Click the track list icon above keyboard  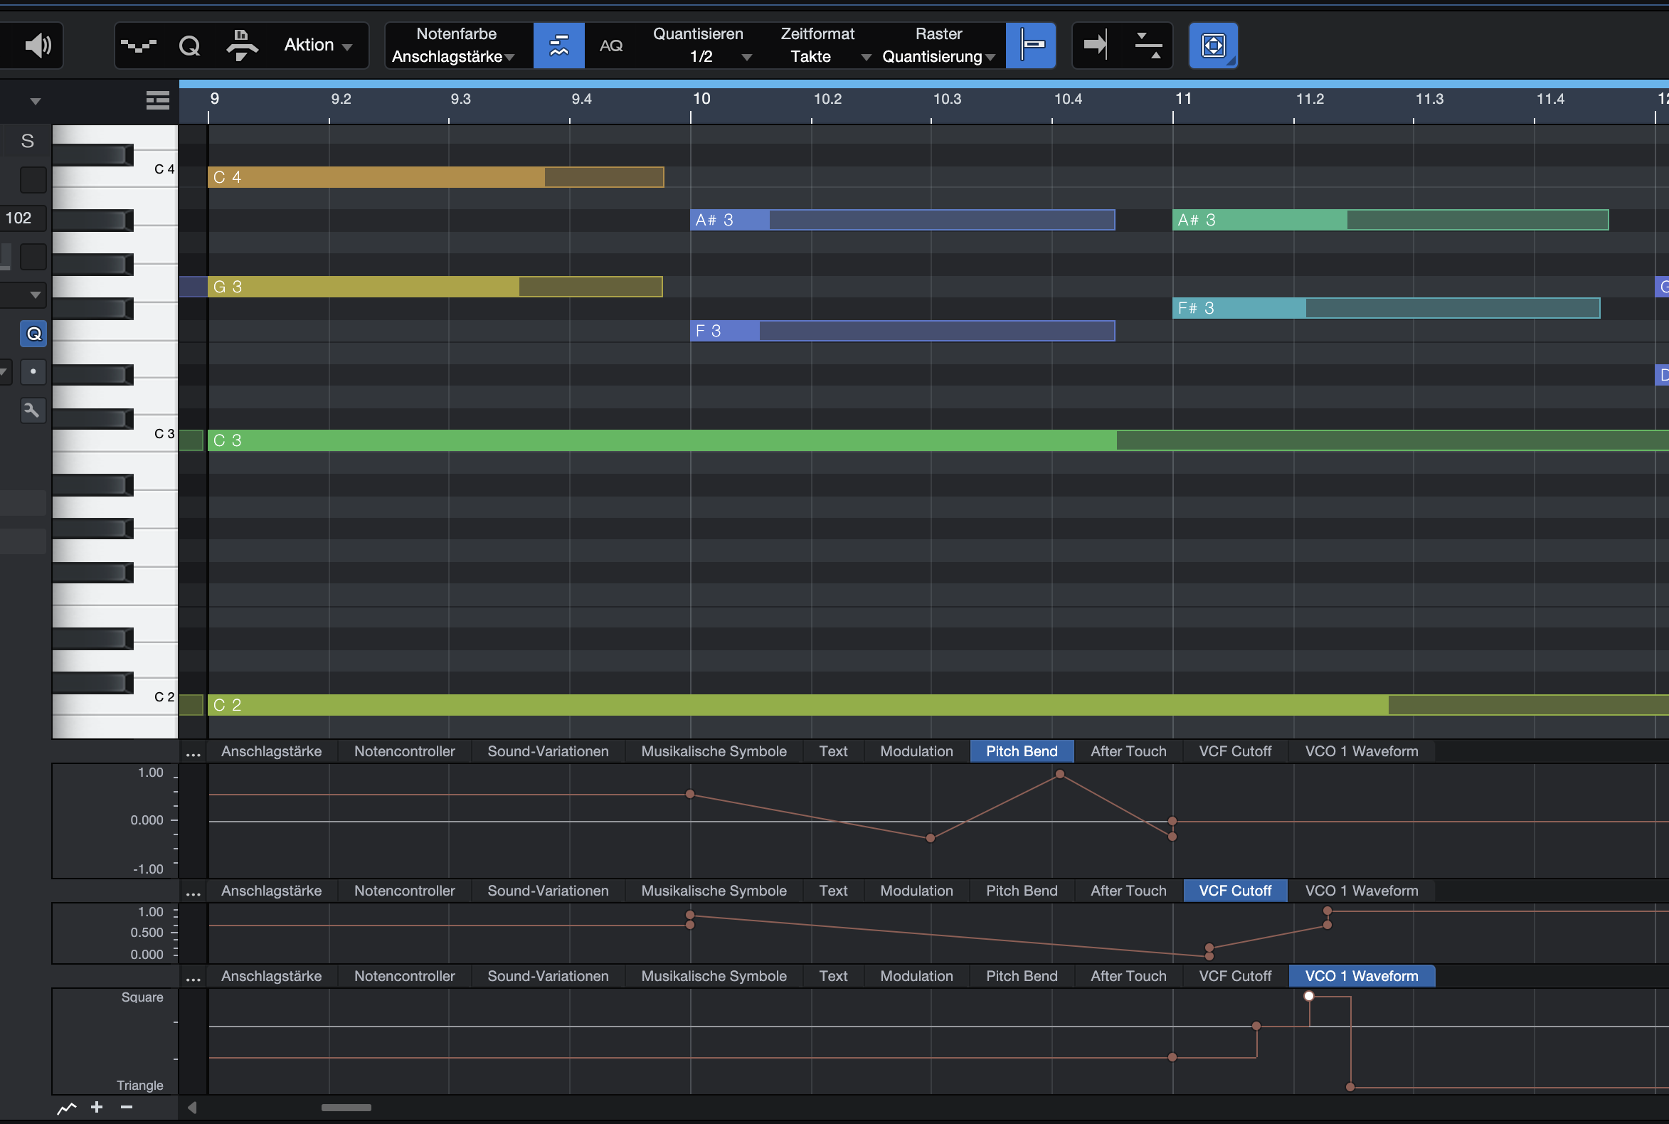pos(157,100)
